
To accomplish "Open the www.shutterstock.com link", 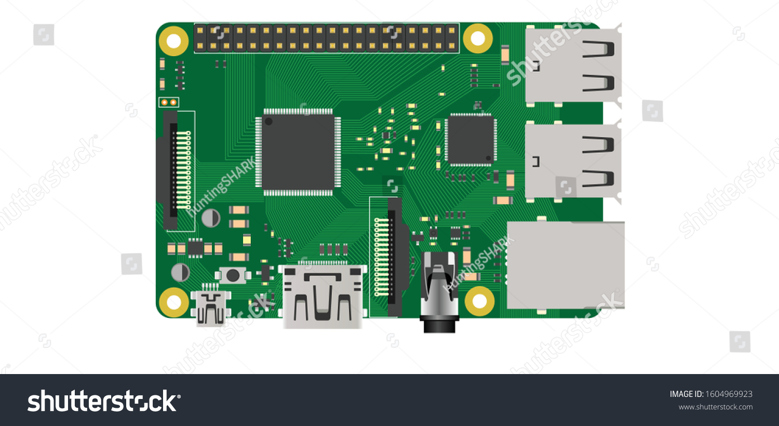I will (716, 407).
